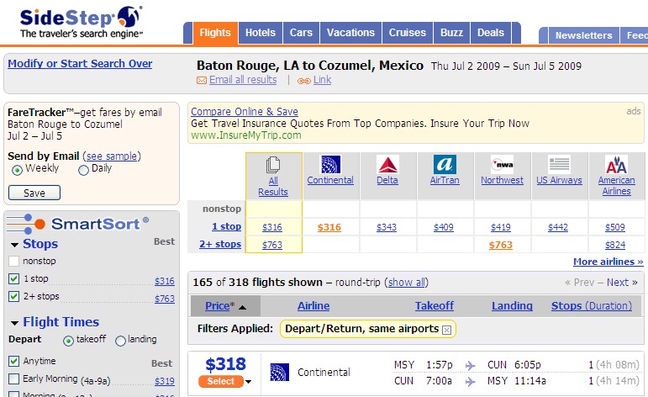648x397 pixels.
Task: Click Modify or Start Search Over
Action: pyautogui.click(x=80, y=63)
